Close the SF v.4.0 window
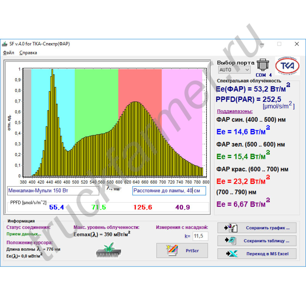The width and height of the screenshot is (306, 306). tap(297, 44)
